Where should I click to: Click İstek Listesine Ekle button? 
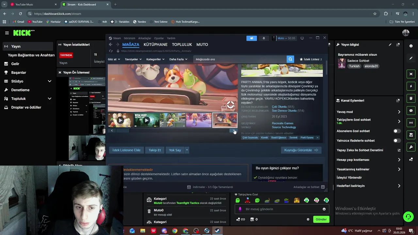point(126,150)
